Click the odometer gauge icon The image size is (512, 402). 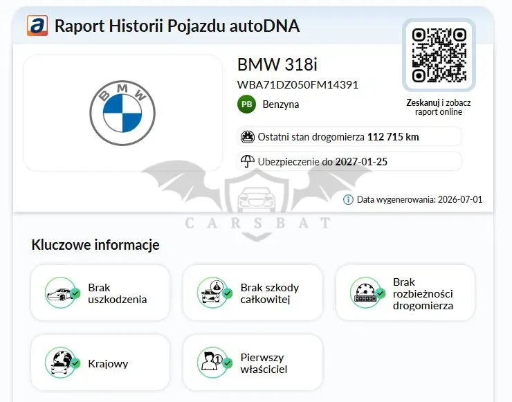click(248, 136)
